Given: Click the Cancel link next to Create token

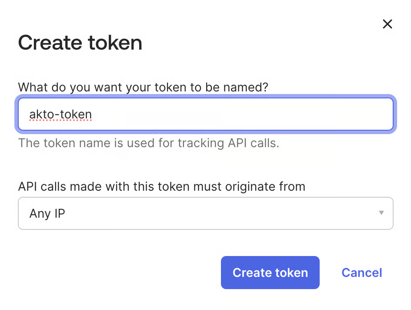Looking at the screenshot, I should tap(361, 273).
